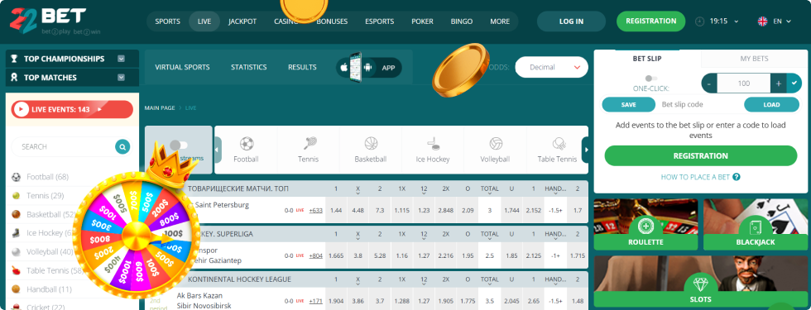Click the Top Championships trophy icon
This screenshot has width=811, height=310.
coord(15,59)
